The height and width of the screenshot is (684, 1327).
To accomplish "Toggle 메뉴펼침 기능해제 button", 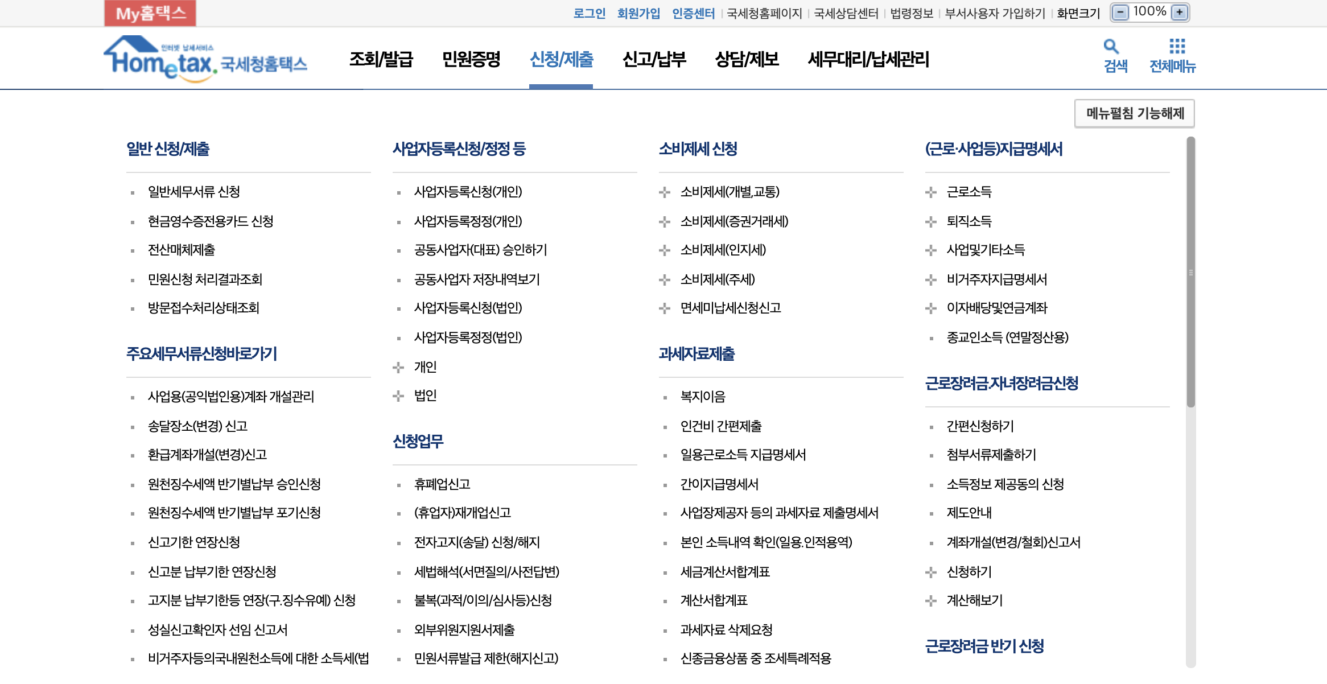I will pyautogui.click(x=1135, y=114).
